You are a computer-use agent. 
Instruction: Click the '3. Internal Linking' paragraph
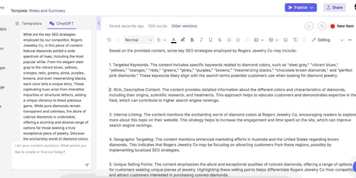click(233, 120)
